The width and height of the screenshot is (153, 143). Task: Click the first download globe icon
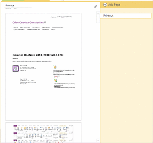coord(55,67)
